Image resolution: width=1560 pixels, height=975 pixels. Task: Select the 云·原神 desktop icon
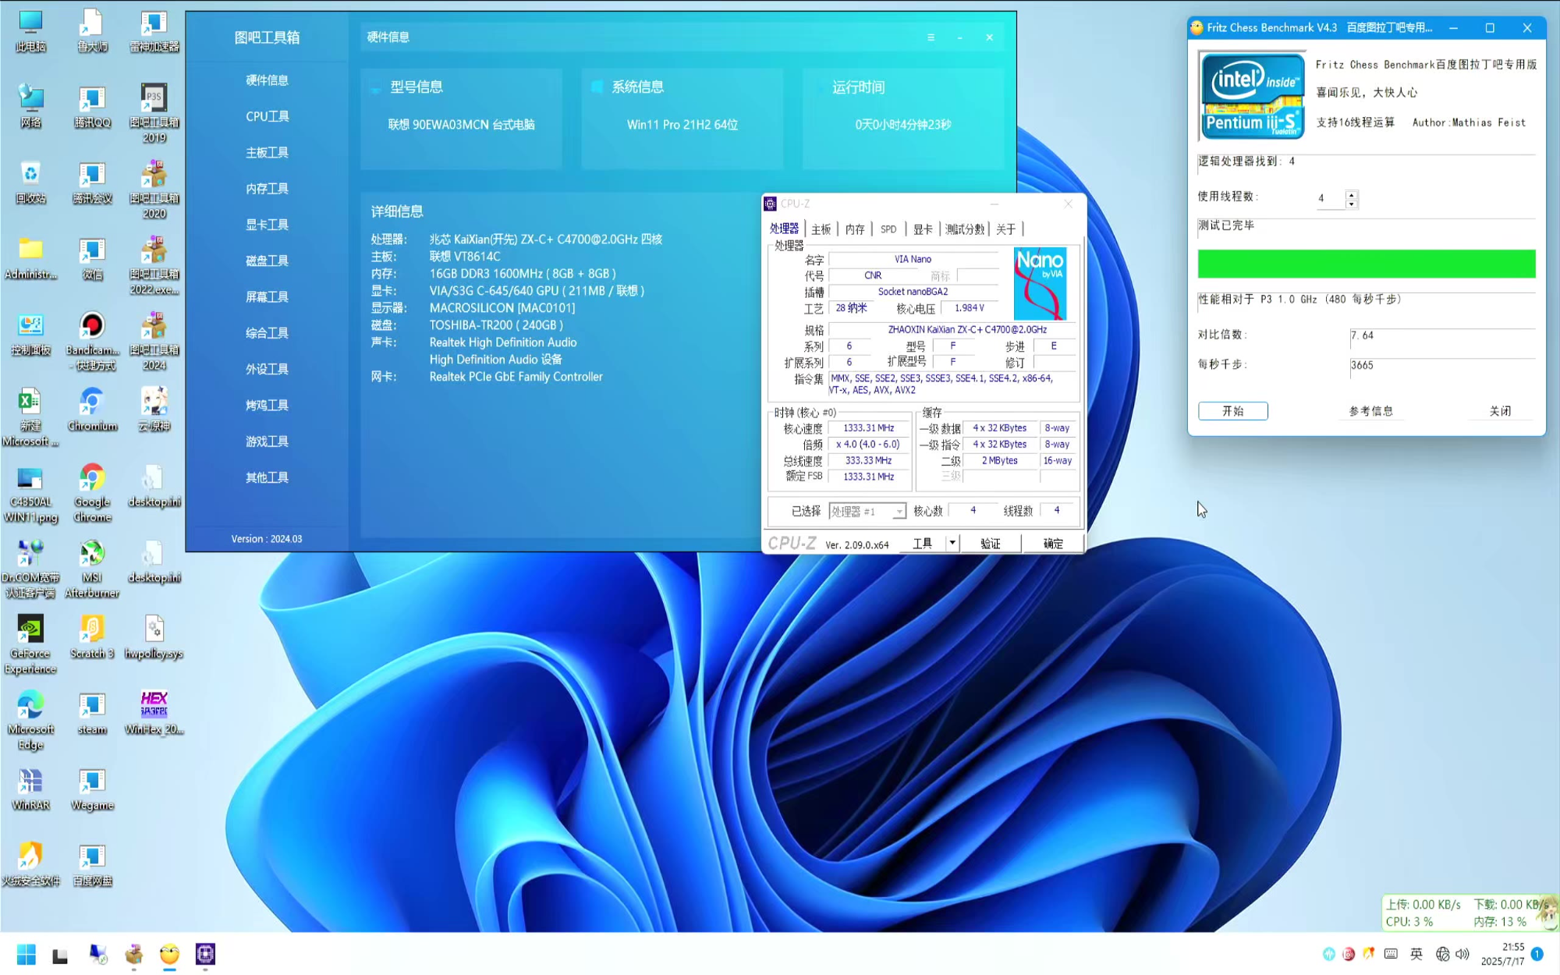[154, 410]
